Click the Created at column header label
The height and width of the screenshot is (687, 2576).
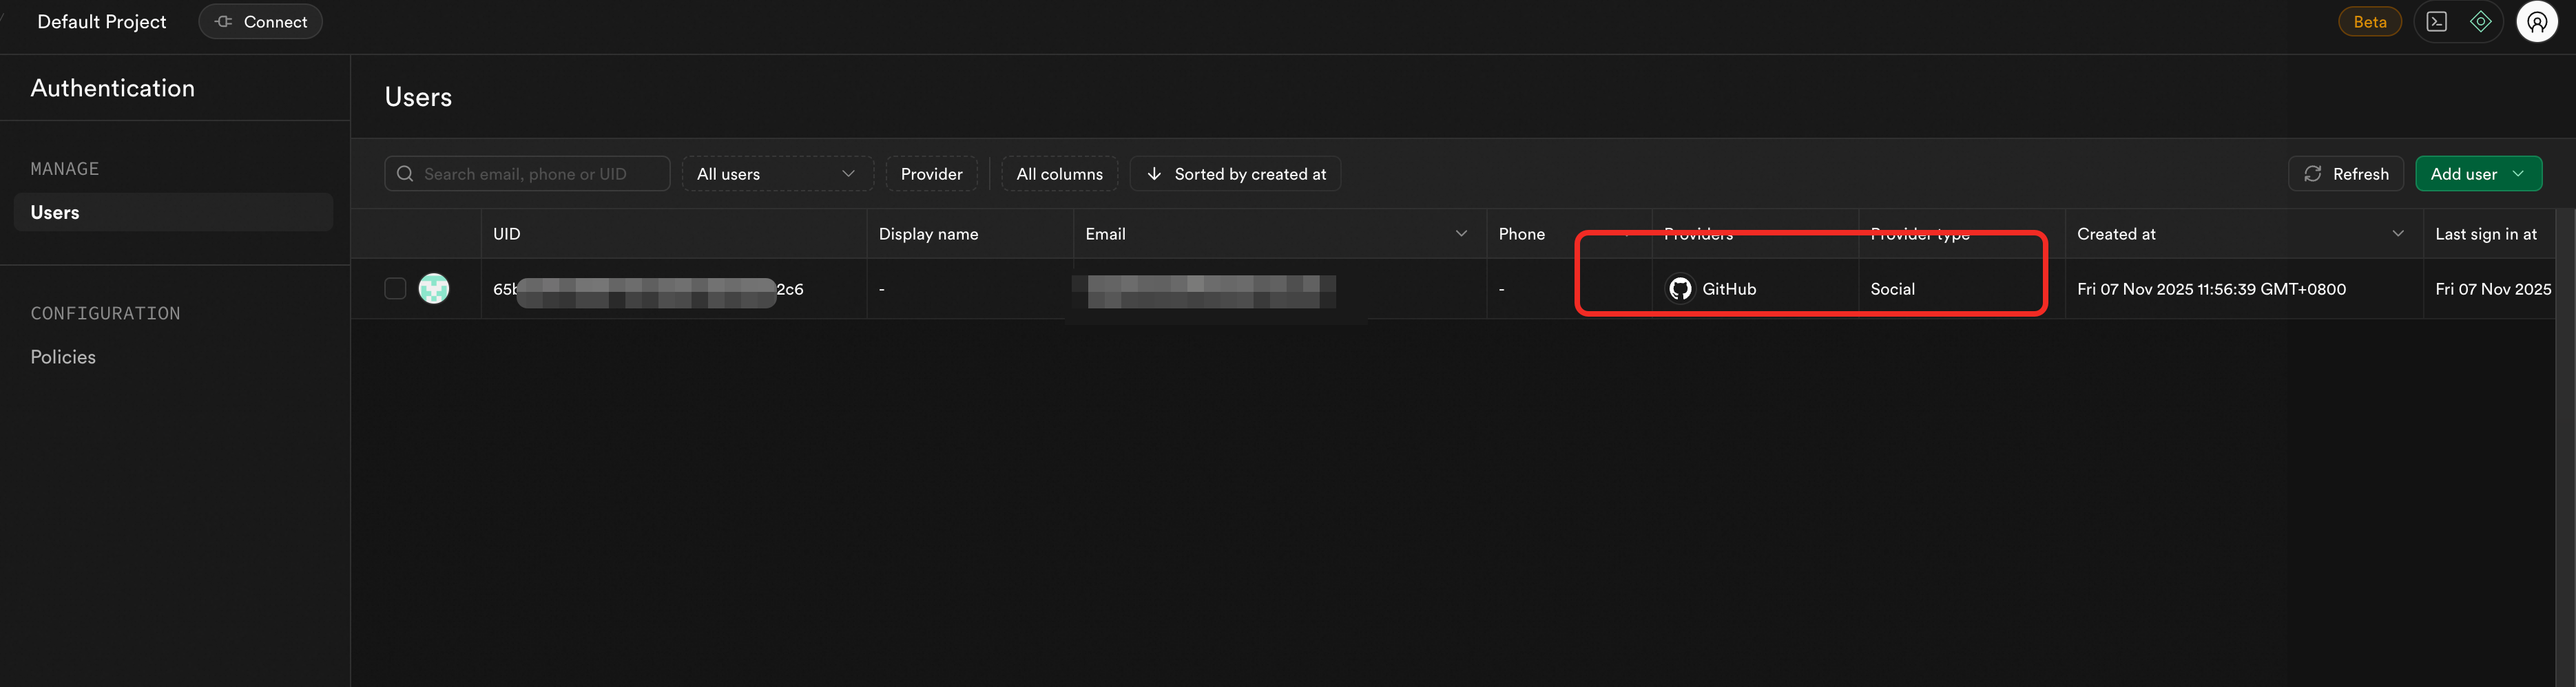(2116, 234)
